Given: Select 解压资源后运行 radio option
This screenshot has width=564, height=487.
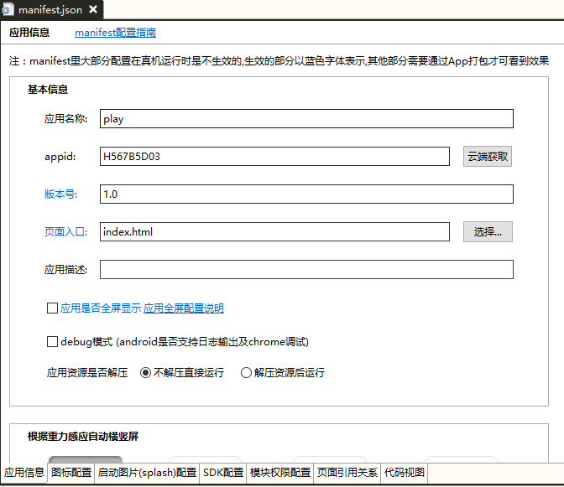Looking at the screenshot, I should [x=246, y=373].
